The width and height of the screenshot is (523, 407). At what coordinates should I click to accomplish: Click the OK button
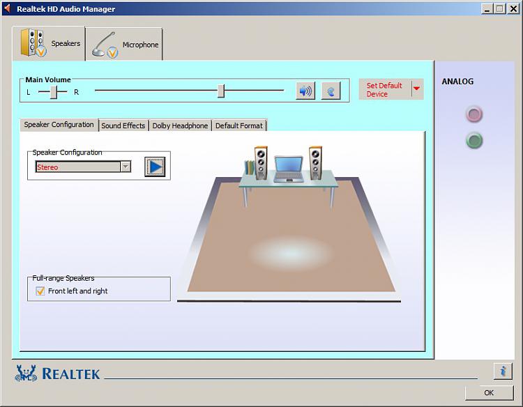[x=489, y=392]
